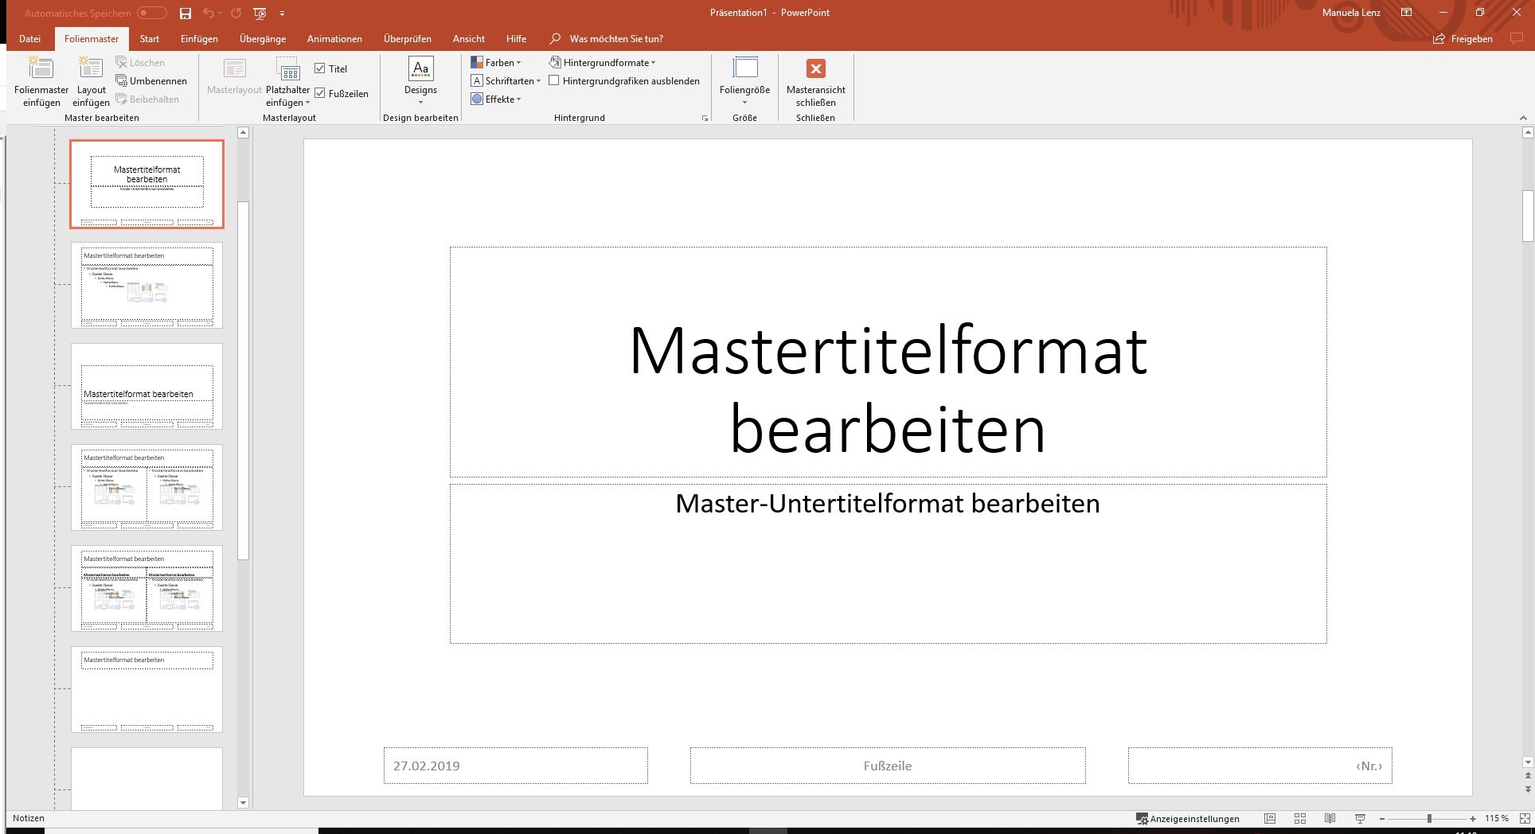Viewport: 1535px width, 834px height.
Task: Click the zoom slider handle
Action: (1429, 818)
